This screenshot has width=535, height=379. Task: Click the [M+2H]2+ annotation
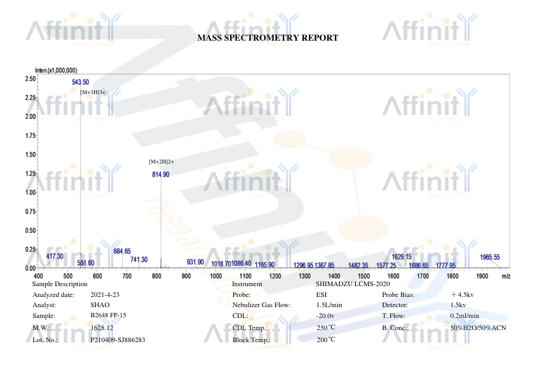click(x=161, y=162)
